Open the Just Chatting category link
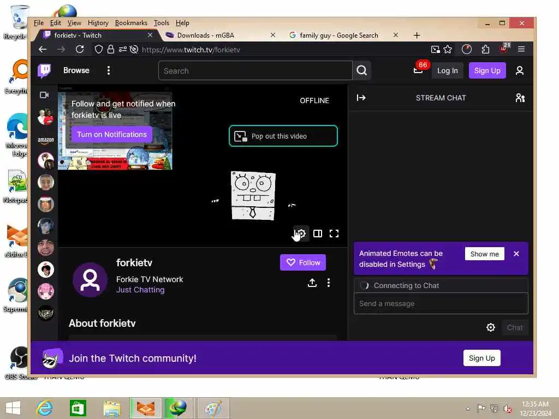 140,290
